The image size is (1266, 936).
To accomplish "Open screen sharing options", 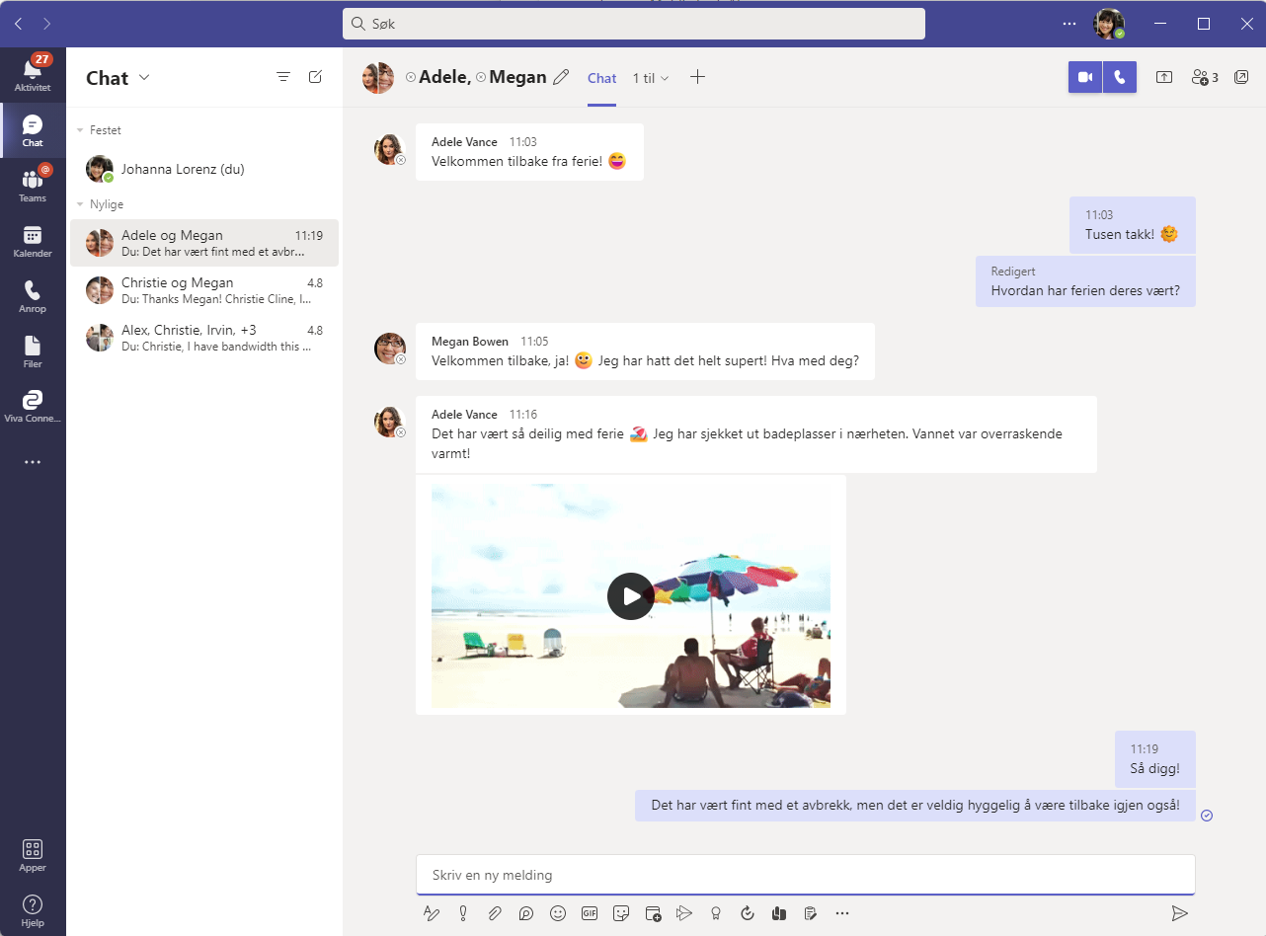I will point(1163,76).
